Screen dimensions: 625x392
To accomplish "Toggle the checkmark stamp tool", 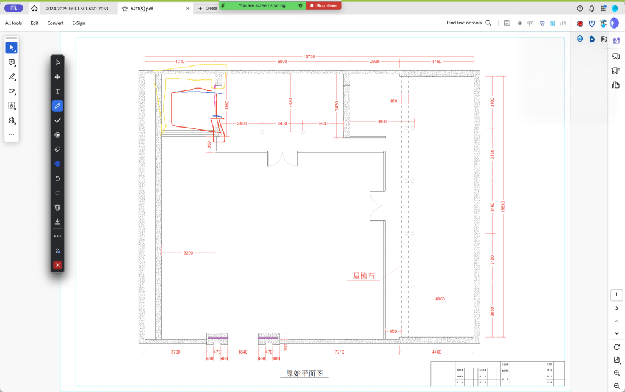I will point(57,120).
